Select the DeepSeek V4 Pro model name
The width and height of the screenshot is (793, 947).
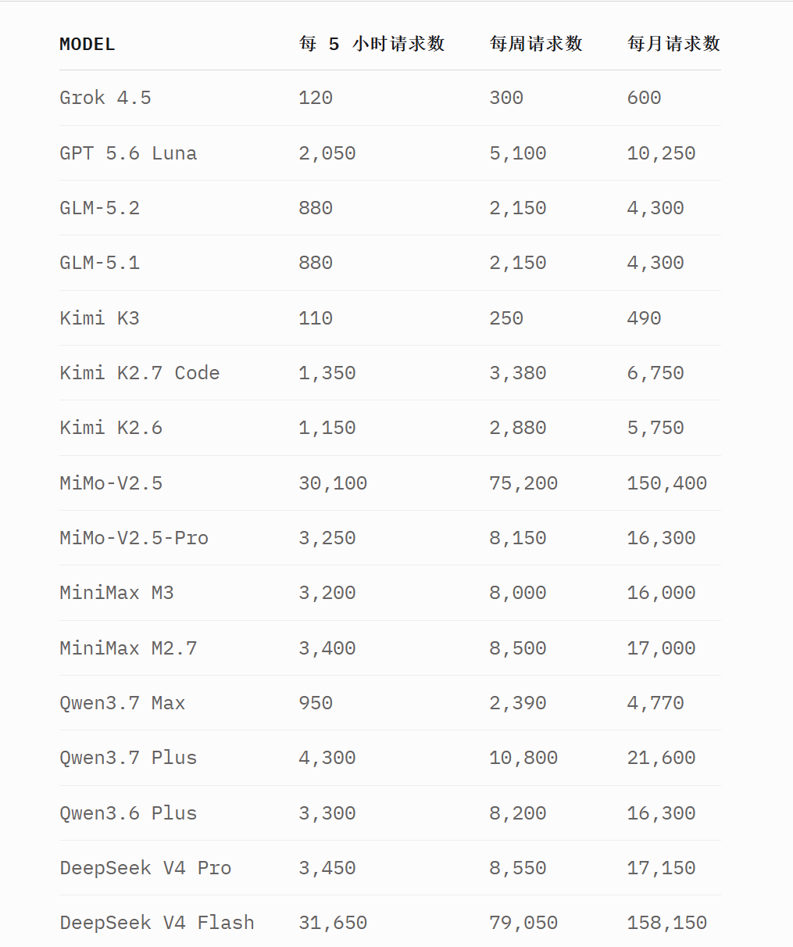[145, 868]
